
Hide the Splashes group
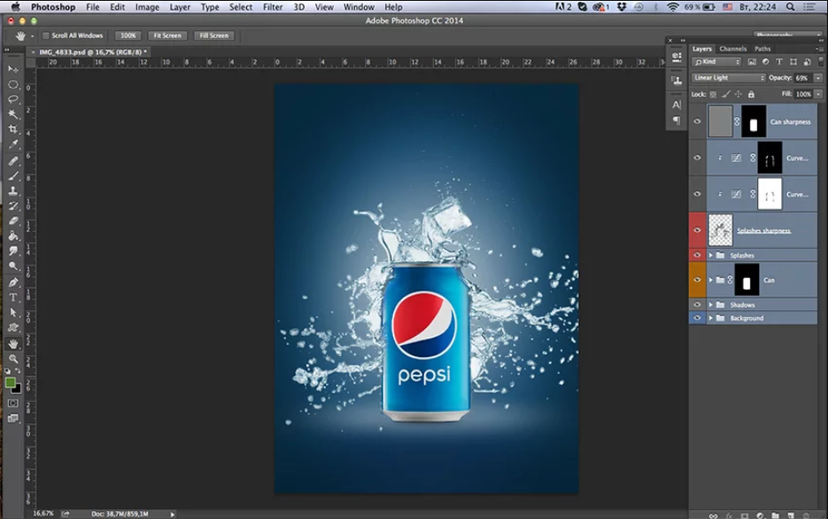[697, 255]
